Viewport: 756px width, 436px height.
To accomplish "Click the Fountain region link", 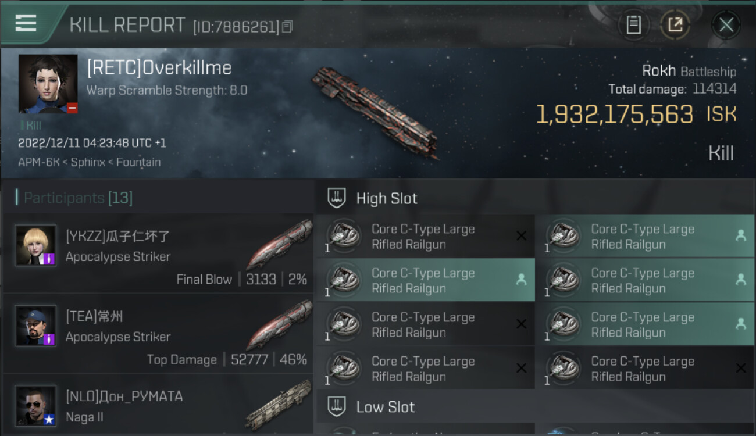I will [138, 162].
